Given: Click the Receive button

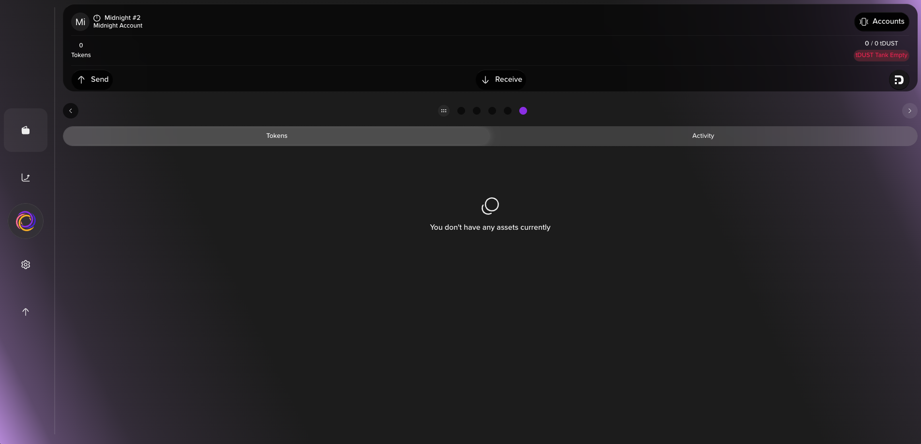Looking at the screenshot, I should click(x=501, y=80).
